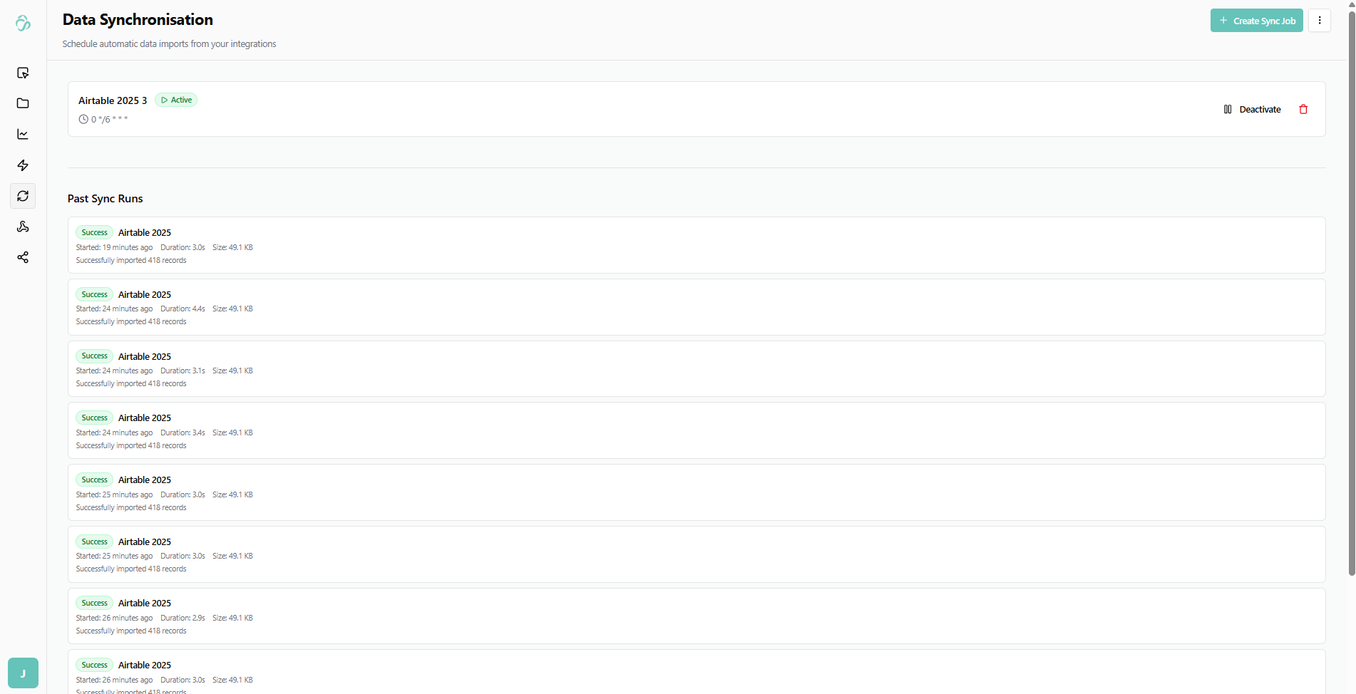Click the Create Sync Job button

click(x=1256, y=21)
